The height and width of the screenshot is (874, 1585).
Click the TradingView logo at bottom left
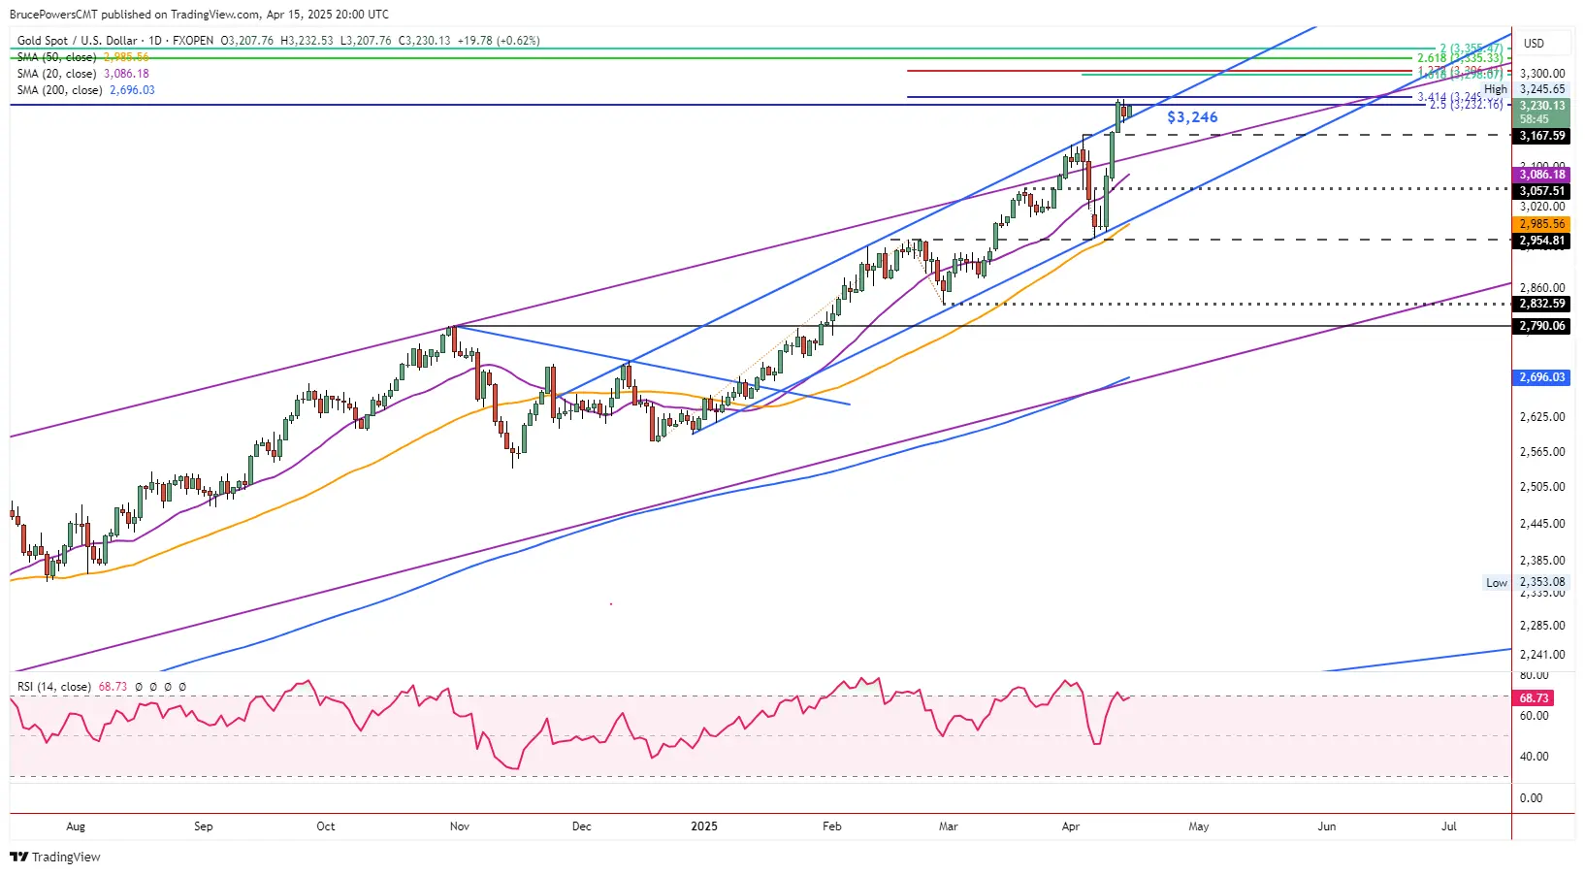point(55,857)
